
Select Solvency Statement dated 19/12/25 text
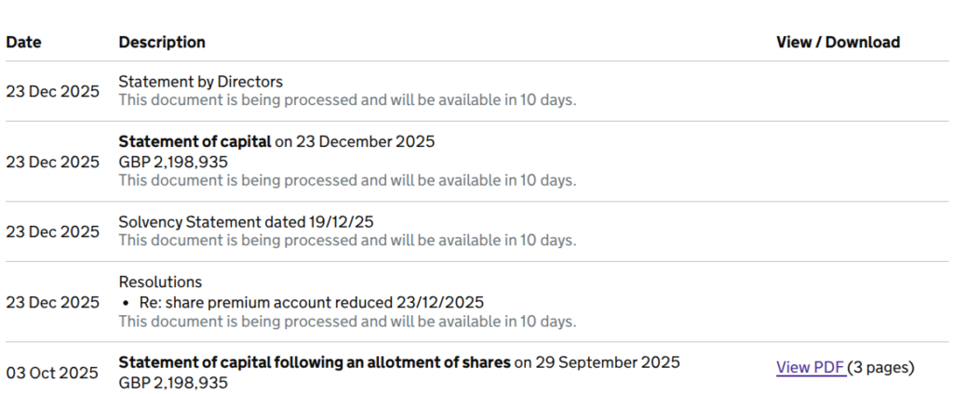[246, 222]
